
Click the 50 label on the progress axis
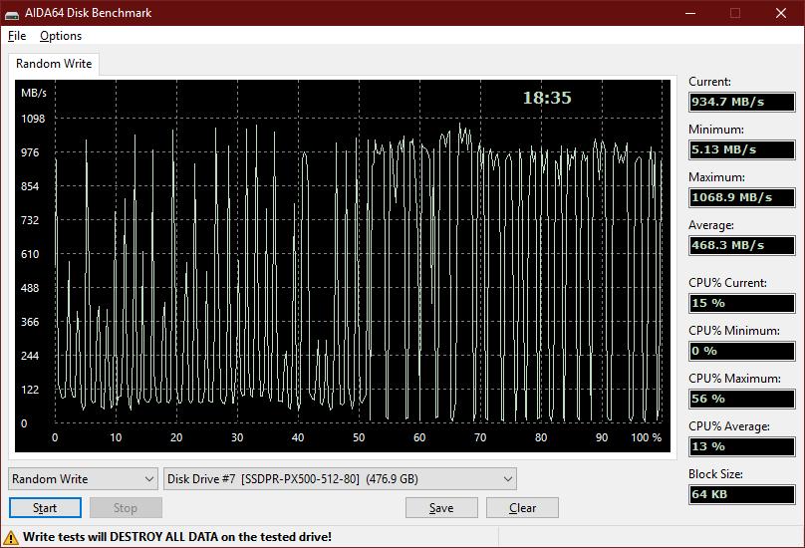[x=359, y=437]
